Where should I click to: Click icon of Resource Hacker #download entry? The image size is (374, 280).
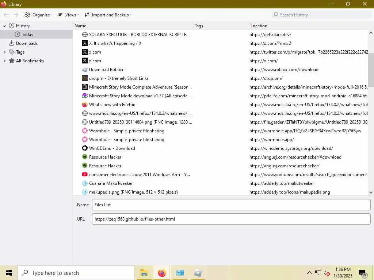tap(85, 157)
